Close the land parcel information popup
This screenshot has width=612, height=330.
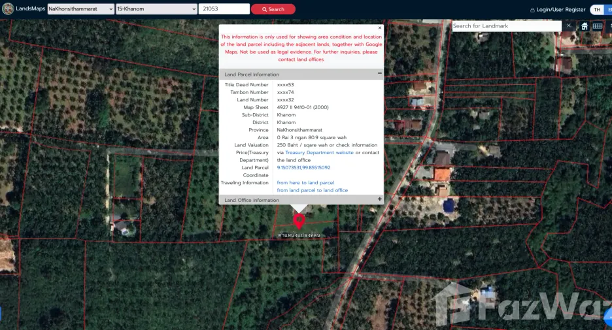click(380, 27)
